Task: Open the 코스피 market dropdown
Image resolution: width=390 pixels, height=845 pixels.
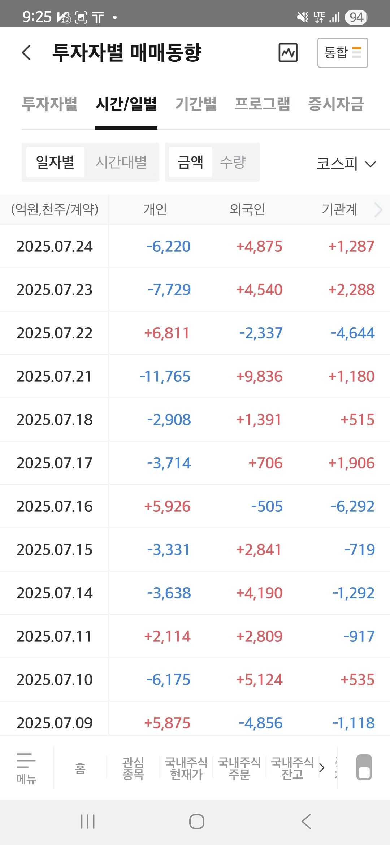Action: tap(346, 164)
